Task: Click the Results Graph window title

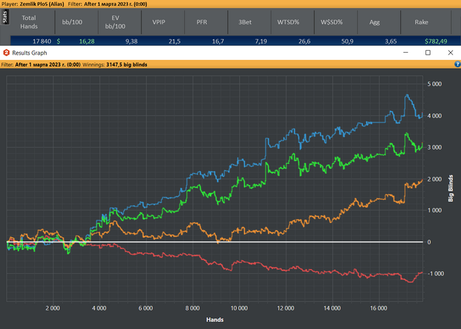Action: [x=30, y=53]
